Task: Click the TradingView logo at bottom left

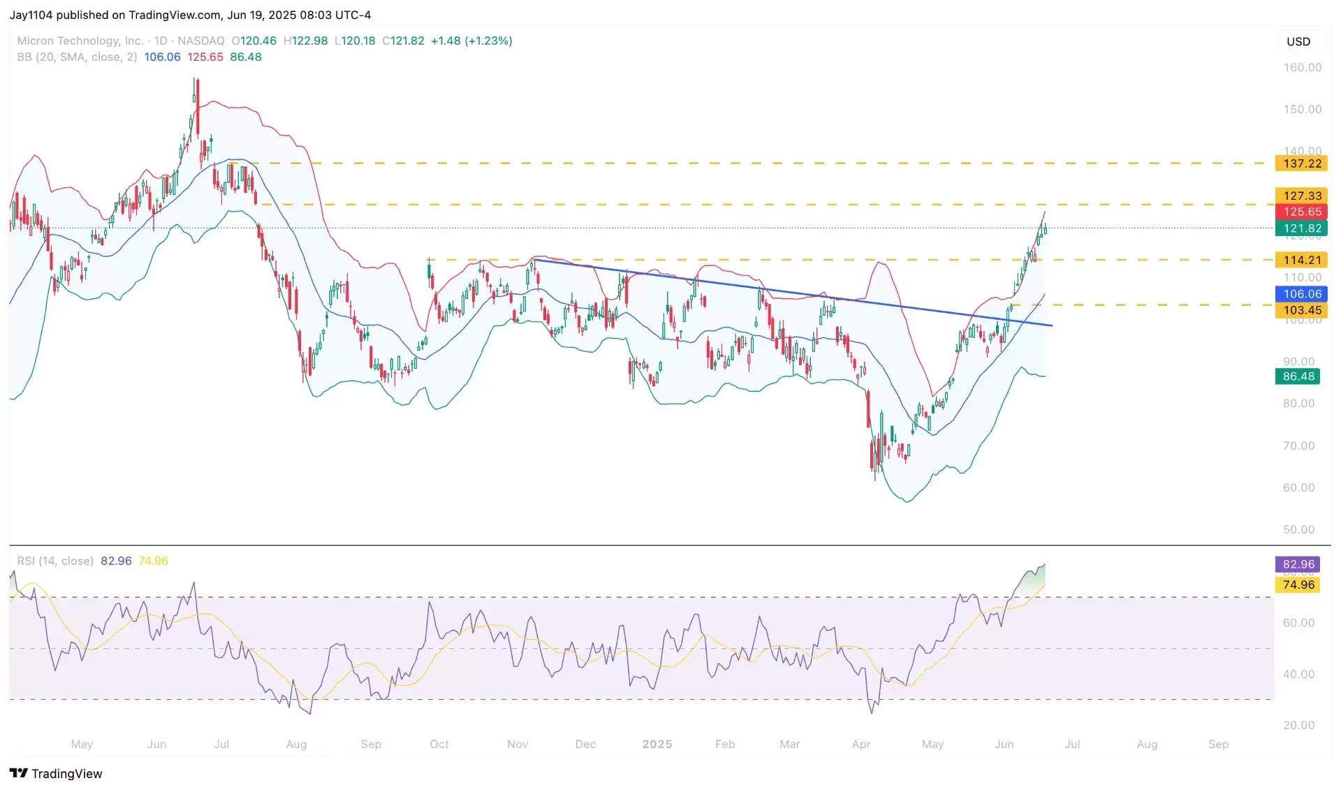Action: coord(56,773)
